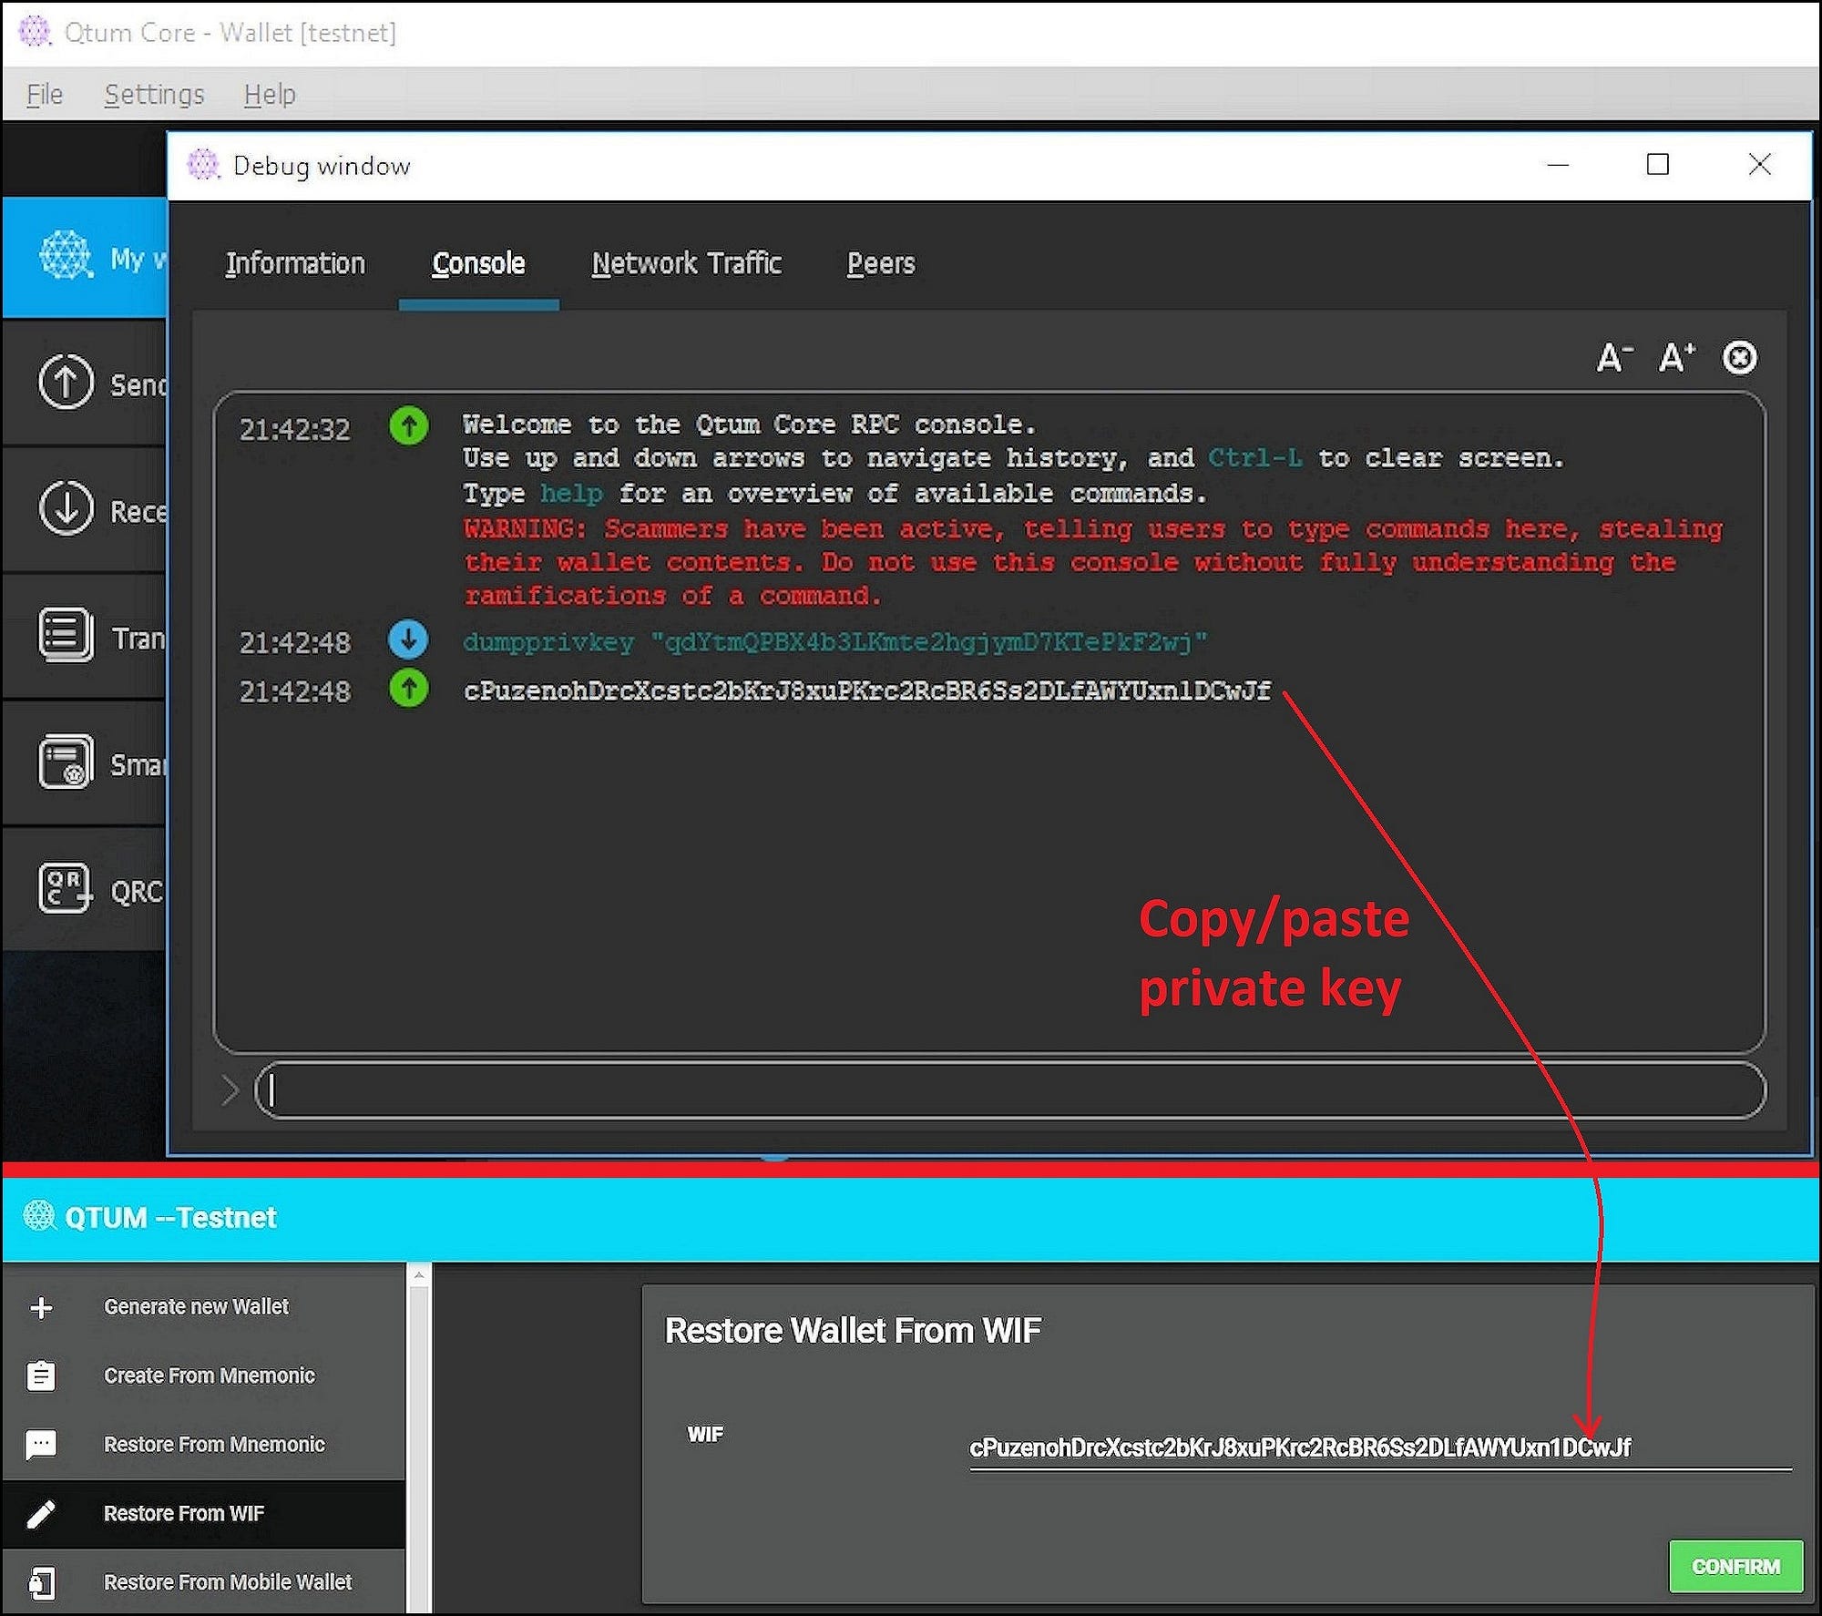Click the Ctrl-L shortcut text in console

pyautogui.click(x=1255, y=458)
